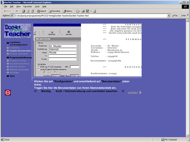Click the browser Home icon
The image size is (190, 142).
click(32, 11)
